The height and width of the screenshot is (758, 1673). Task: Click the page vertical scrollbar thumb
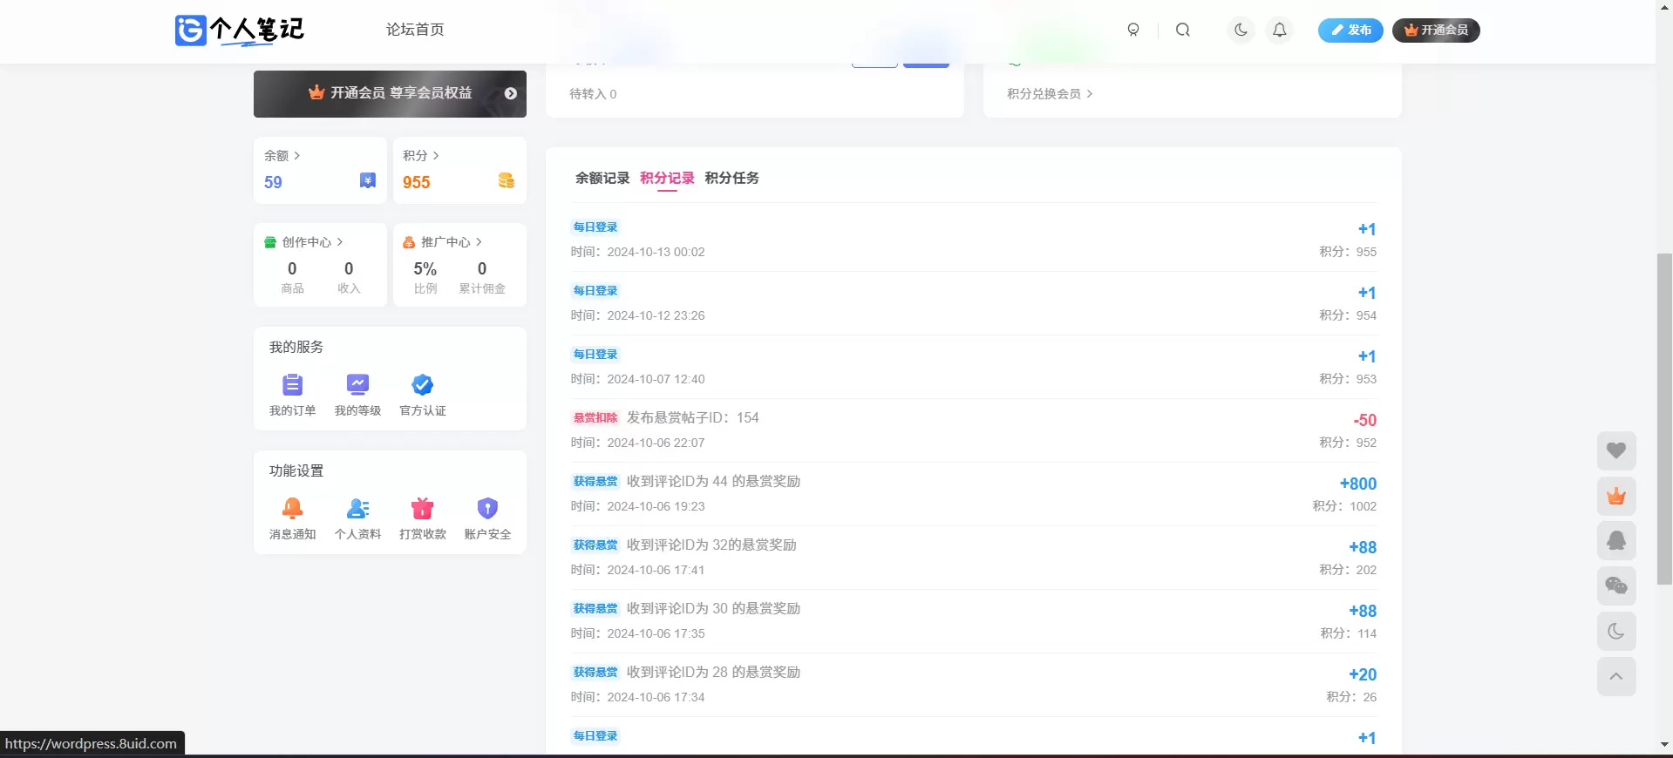pyautogui.click(x=1664, y=418)
